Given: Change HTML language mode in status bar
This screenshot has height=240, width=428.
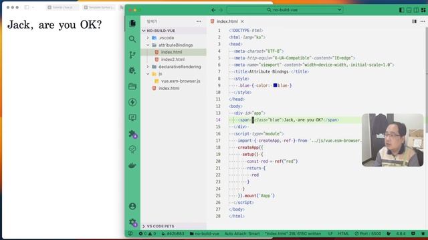Looking at the screenshot, I should pyautogui.click(x=343, y=233).
